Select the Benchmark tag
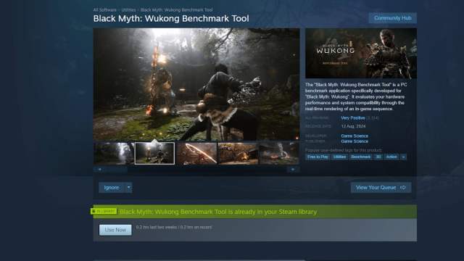 point(360,157)
